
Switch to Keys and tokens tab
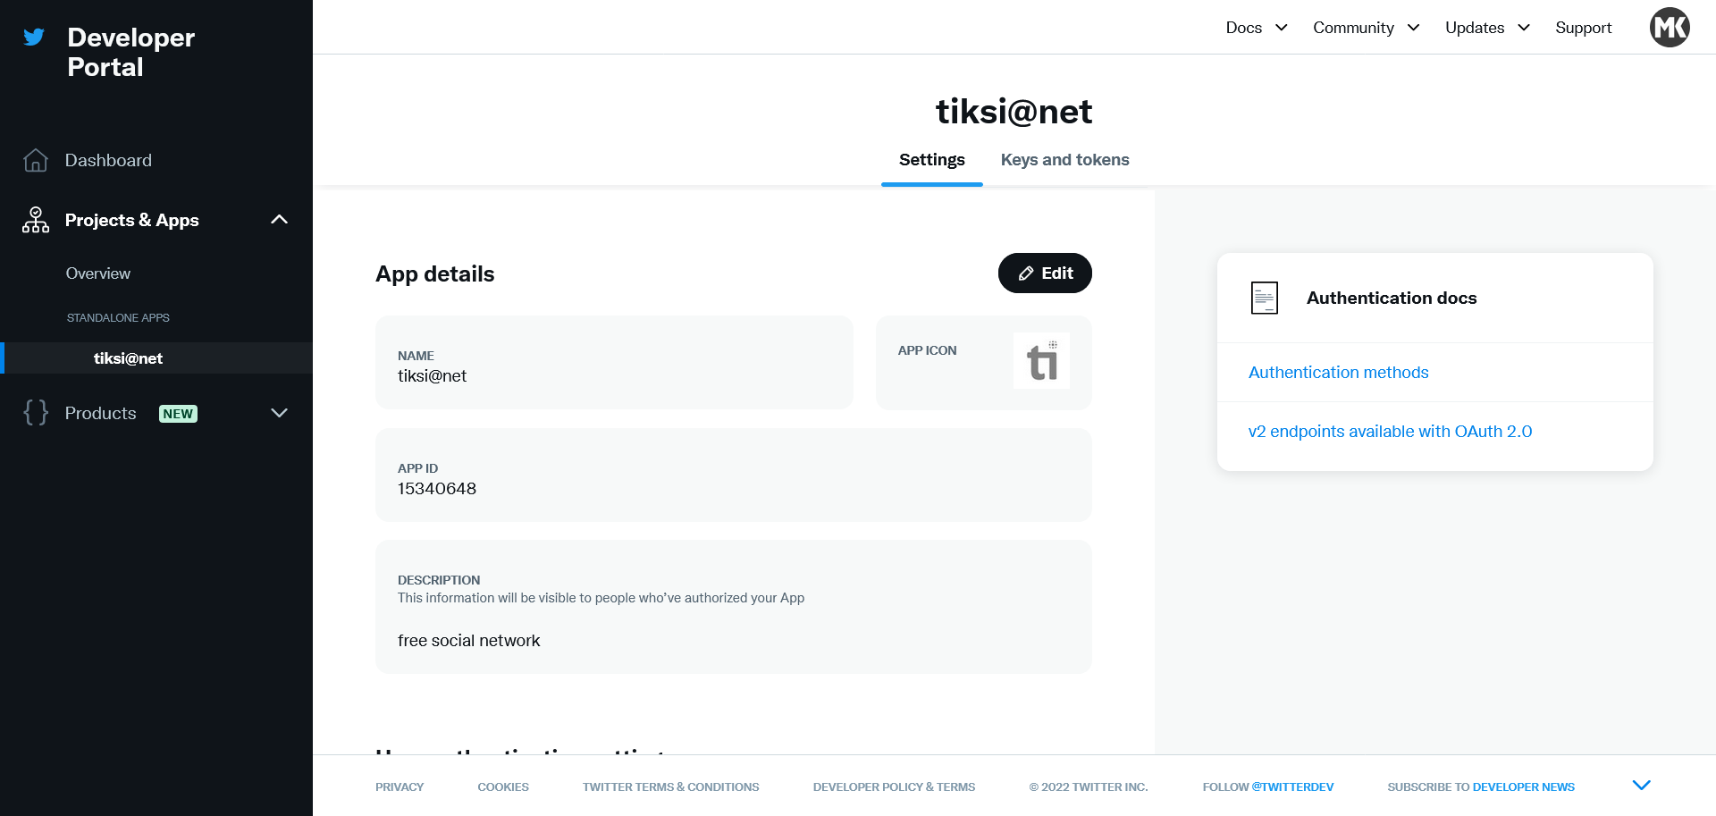click(1064, 160)
